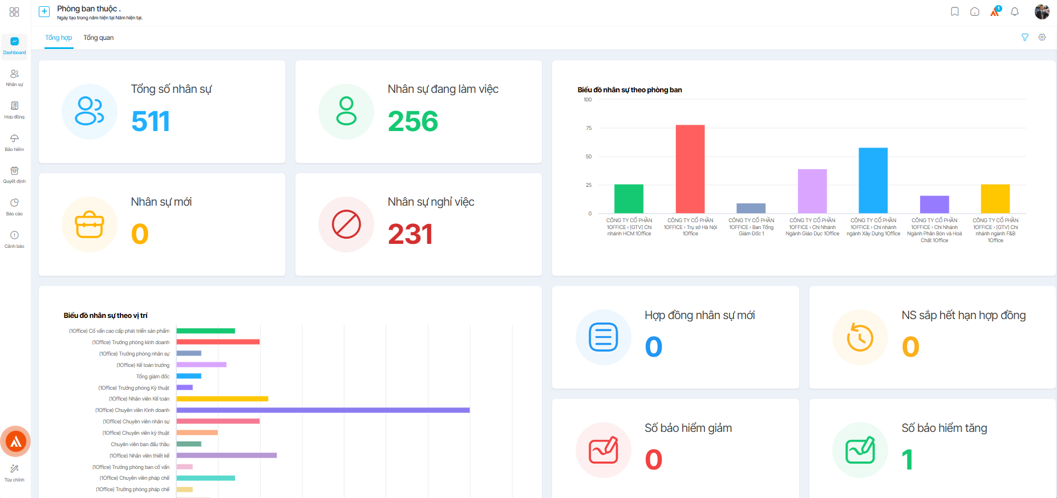Click the Chuyên viên Kinh doanh purple bar
Screen dimensions: 1057x498
[323, 410]
